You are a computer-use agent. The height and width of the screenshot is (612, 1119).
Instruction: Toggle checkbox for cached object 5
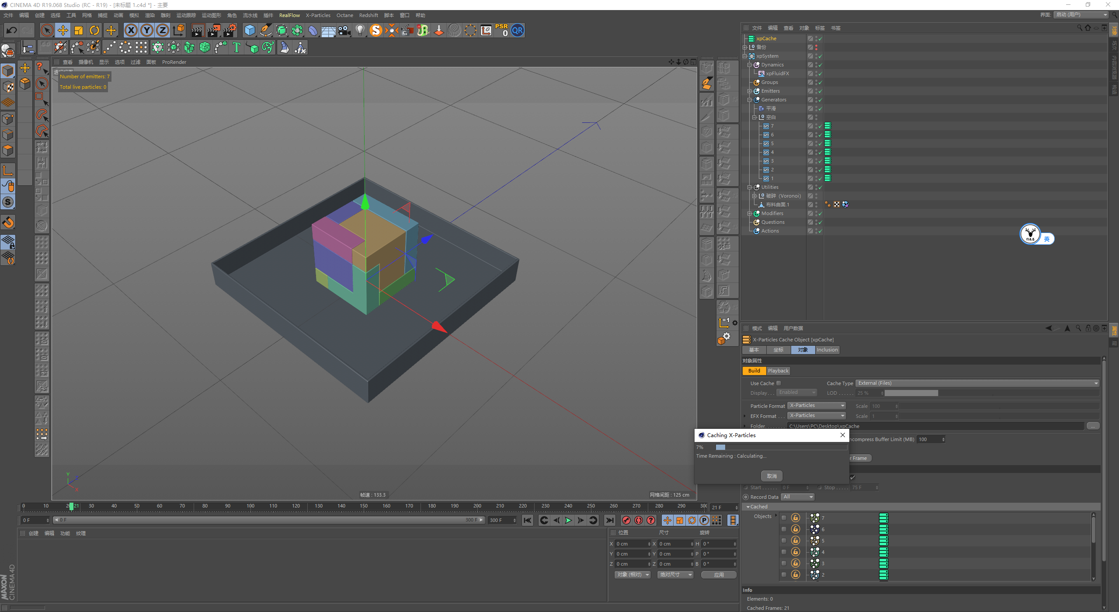(784, 541)
